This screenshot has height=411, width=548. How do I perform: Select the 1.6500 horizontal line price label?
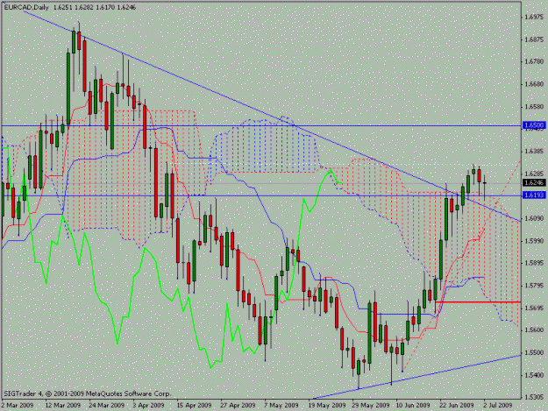[x=534, y=125]
